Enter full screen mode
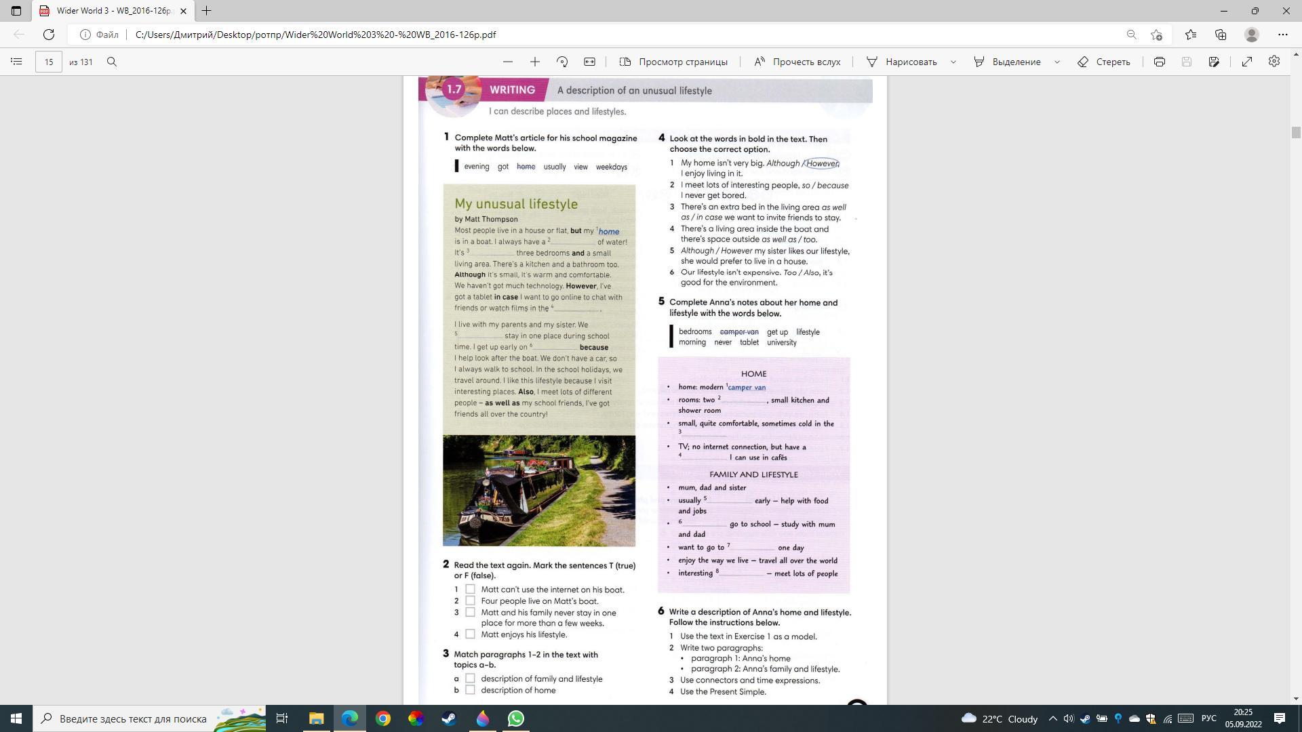Viewport: 1302px width, 732px height. [1247, 62]
